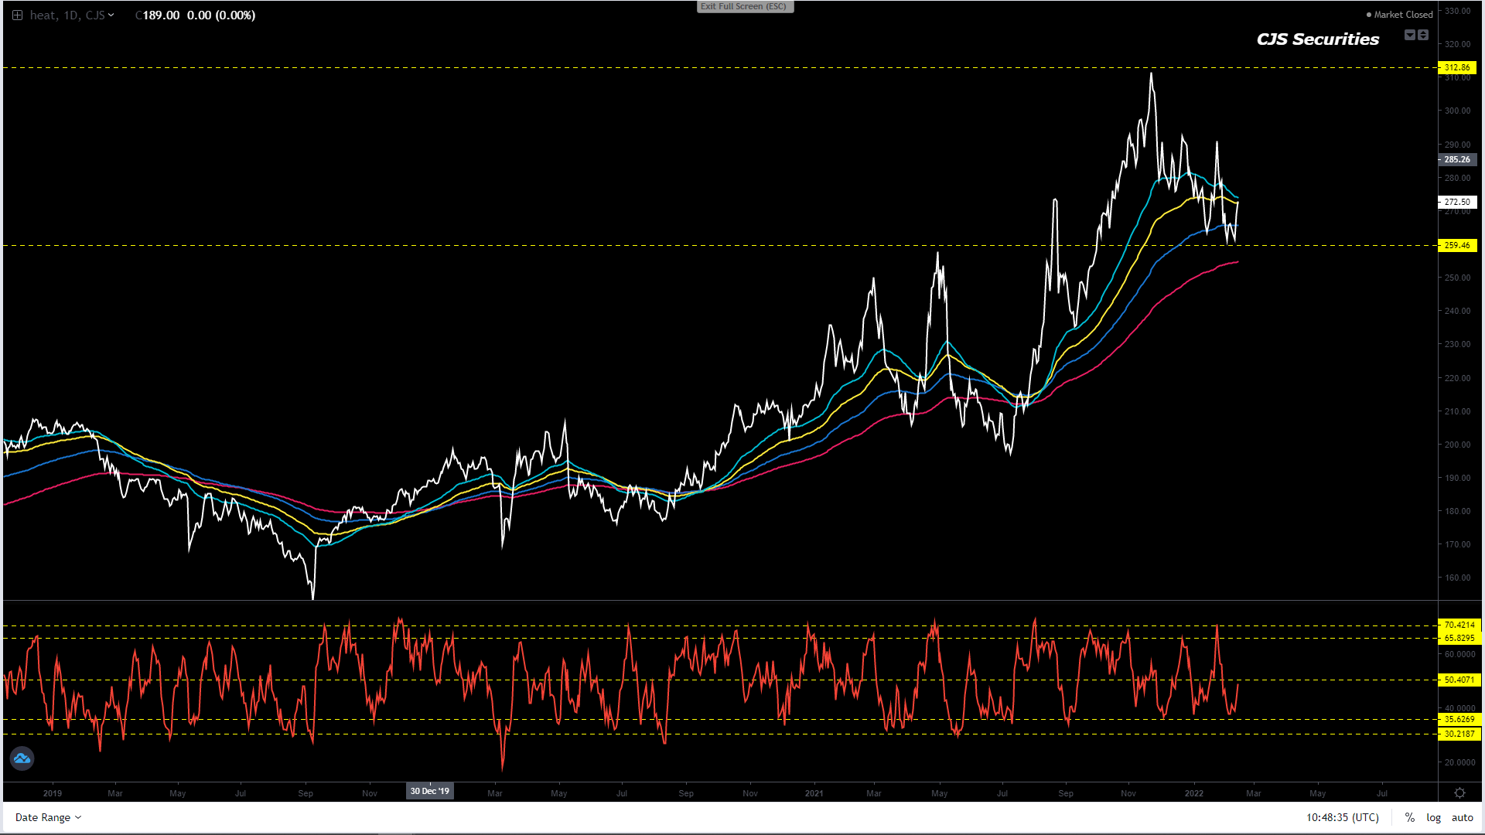Click the maximize pane arrows icon
The height and width of the screenshot is (835, 1485).
coord(1423,35)
